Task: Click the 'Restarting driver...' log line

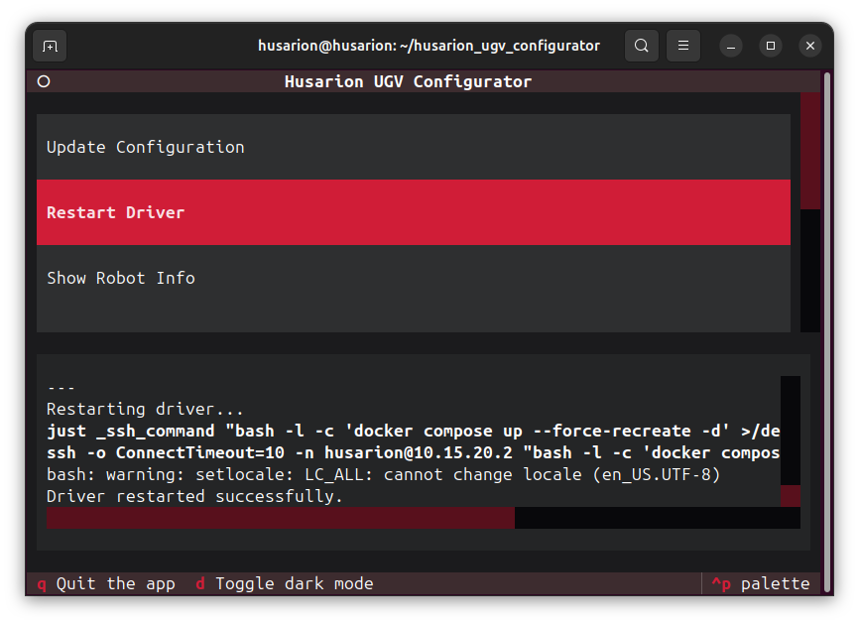Action: click(x=145, y=409)
